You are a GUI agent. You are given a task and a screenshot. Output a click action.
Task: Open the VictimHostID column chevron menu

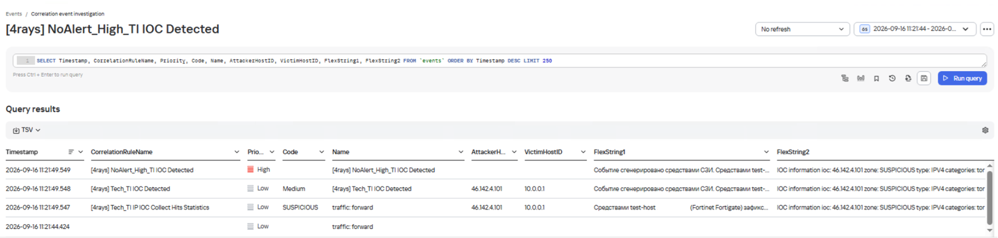(x=583, y=152)
